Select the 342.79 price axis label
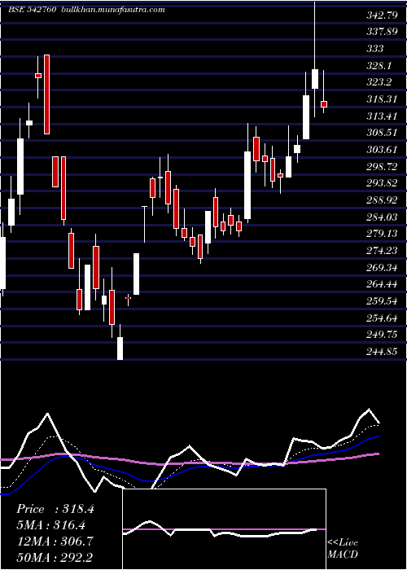This screenshot has height=570, width=407. pos(382,15)
